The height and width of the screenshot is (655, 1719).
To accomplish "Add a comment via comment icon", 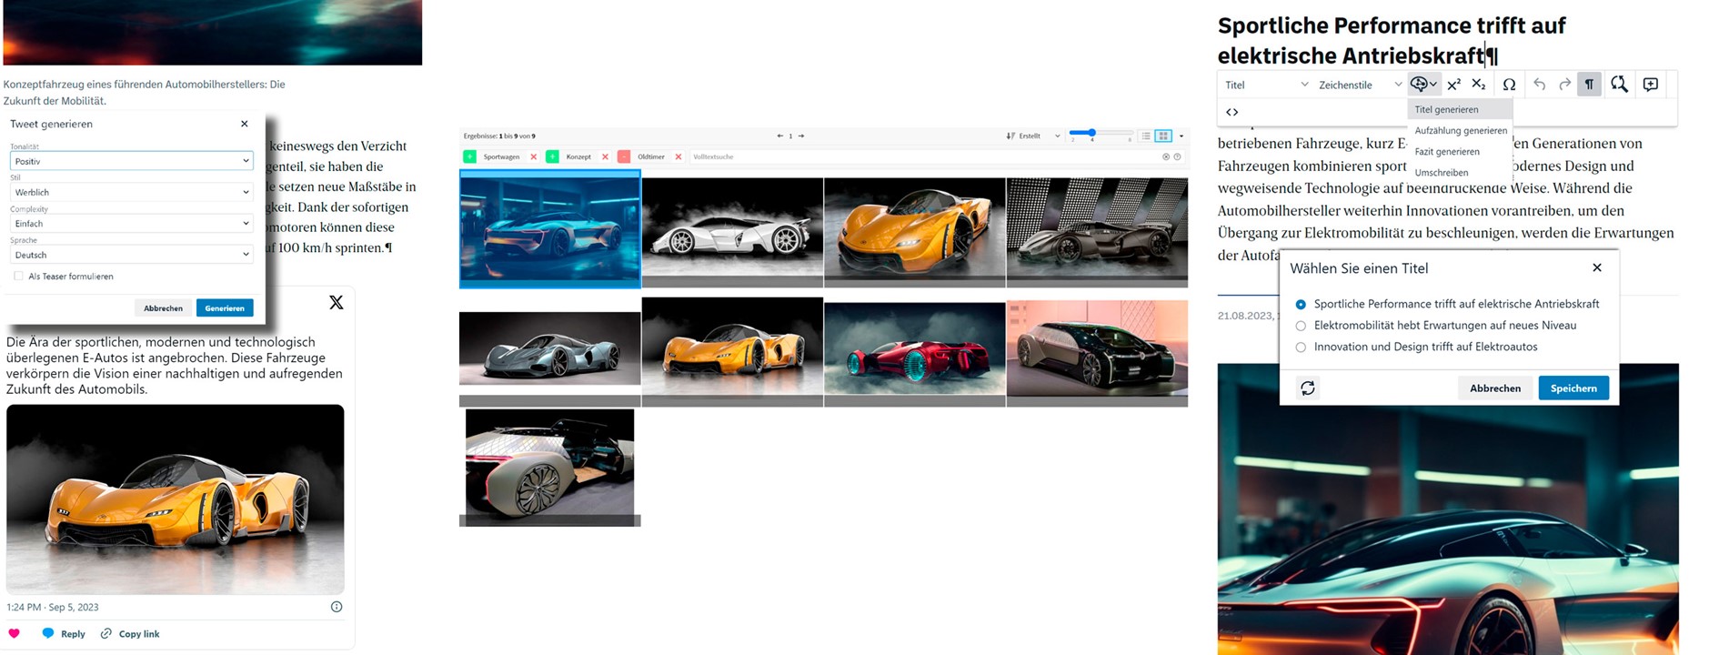I will [1650, 85].
